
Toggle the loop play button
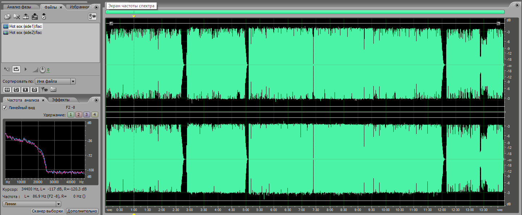[16, 69]
